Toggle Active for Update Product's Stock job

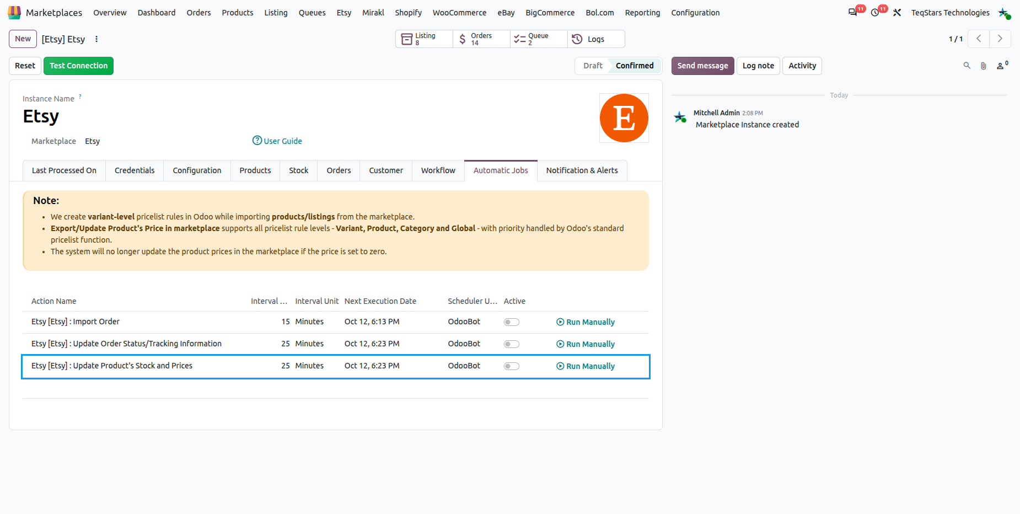tap(512, 366)
